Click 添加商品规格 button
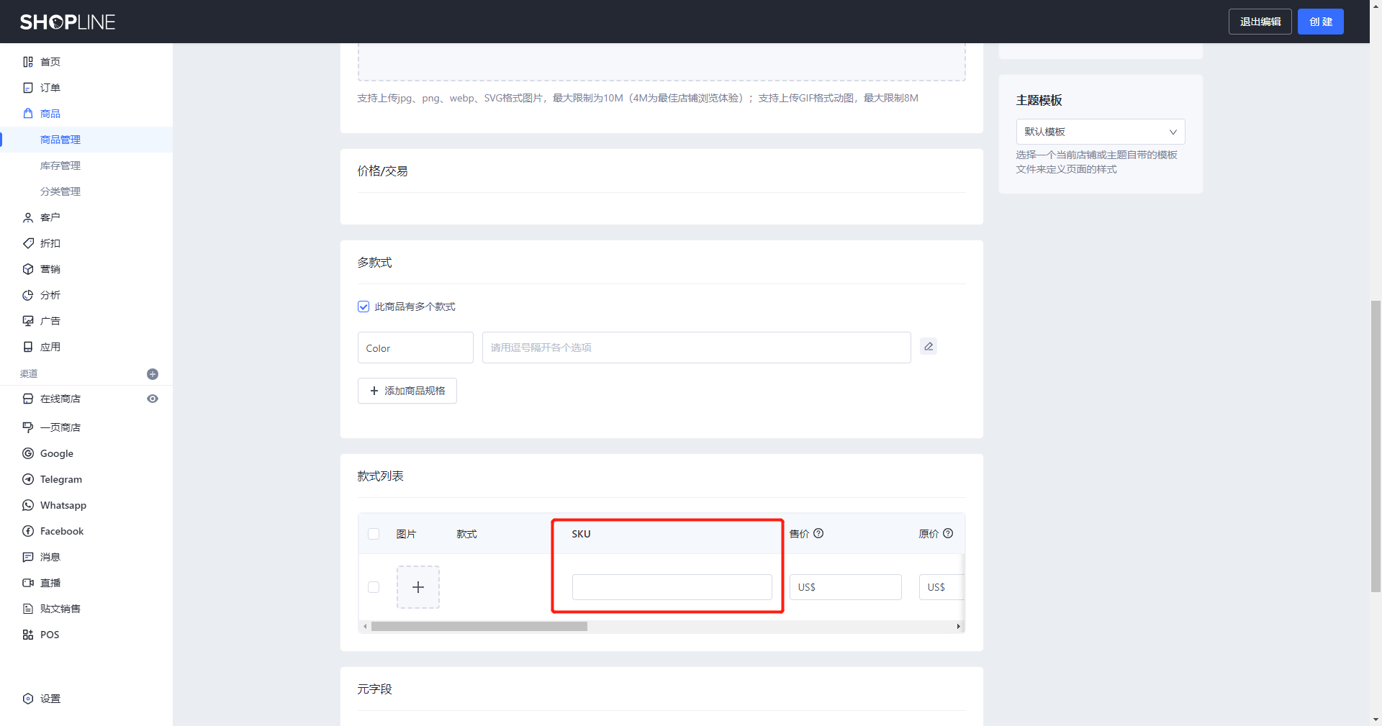Viewport: 1382px width, 726px height. (407, 391)
